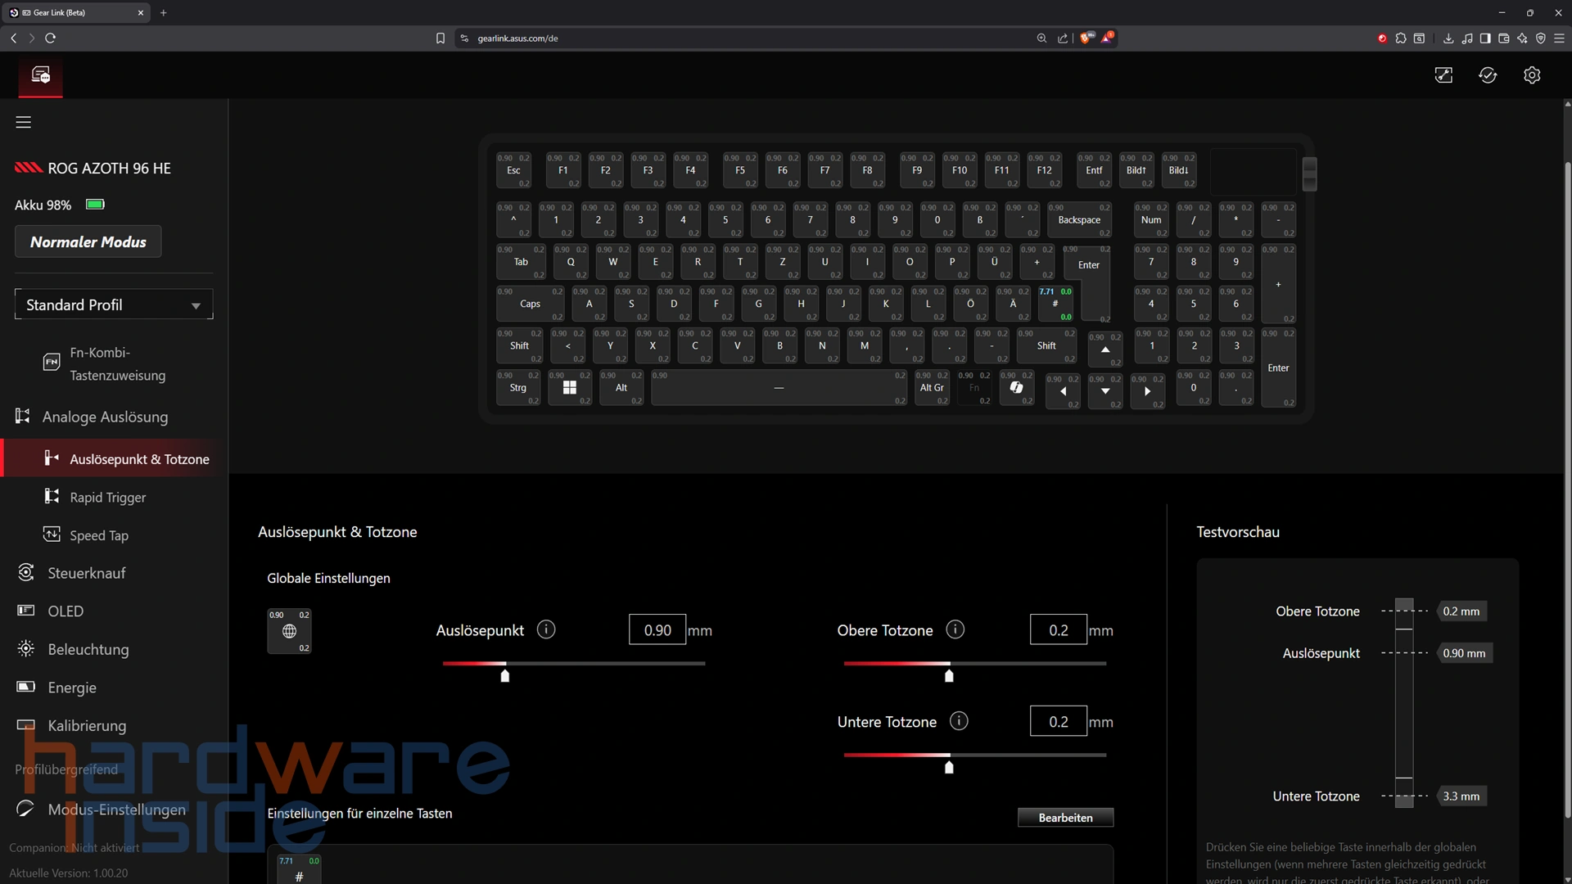This screenshot has height=884, width=1572.
Task: Click the device icon in top-left header
Action: click(40, 75)
